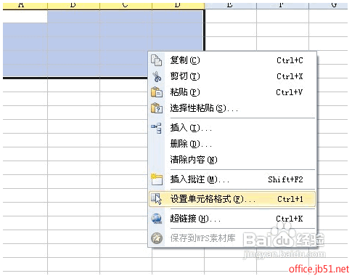352x276 pixels.
Task: Choose 复制(C) from the context menu
Action: [x=232, y=60]
